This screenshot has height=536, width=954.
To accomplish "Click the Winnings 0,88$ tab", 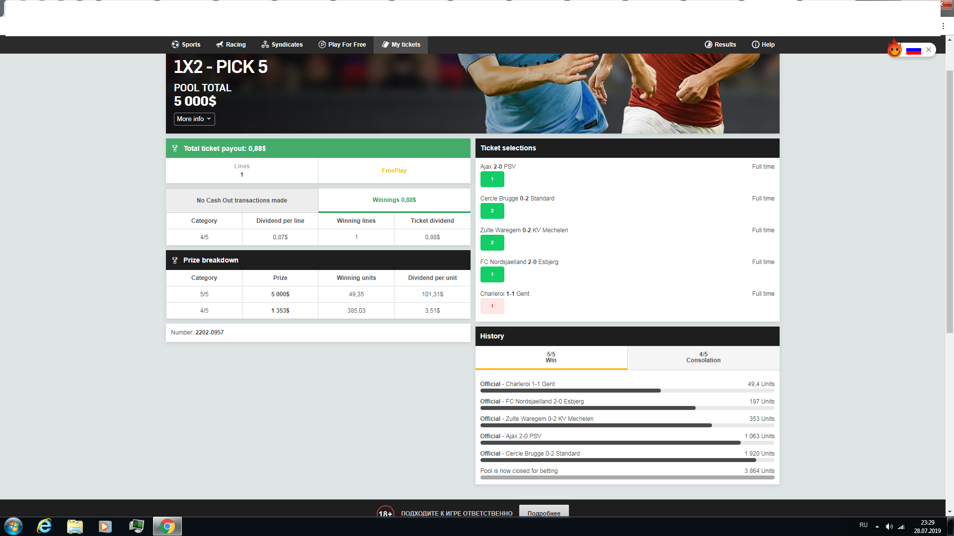I will [x=394, y=200].
